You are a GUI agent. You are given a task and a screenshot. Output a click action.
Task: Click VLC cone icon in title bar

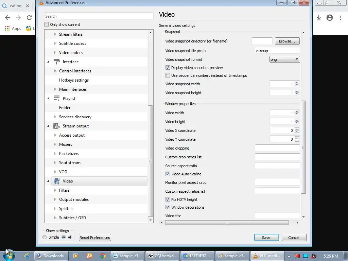[x=41, y=3]
